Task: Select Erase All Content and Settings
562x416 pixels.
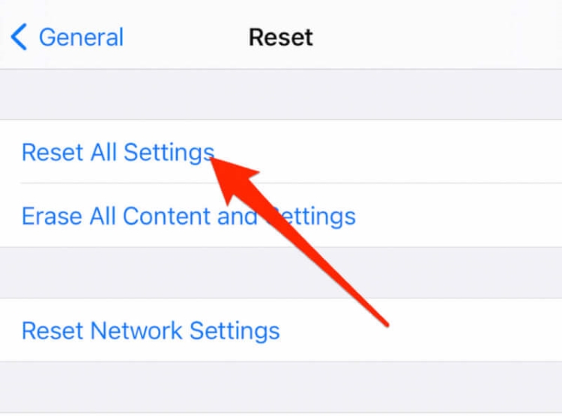Action: (189, 216)
